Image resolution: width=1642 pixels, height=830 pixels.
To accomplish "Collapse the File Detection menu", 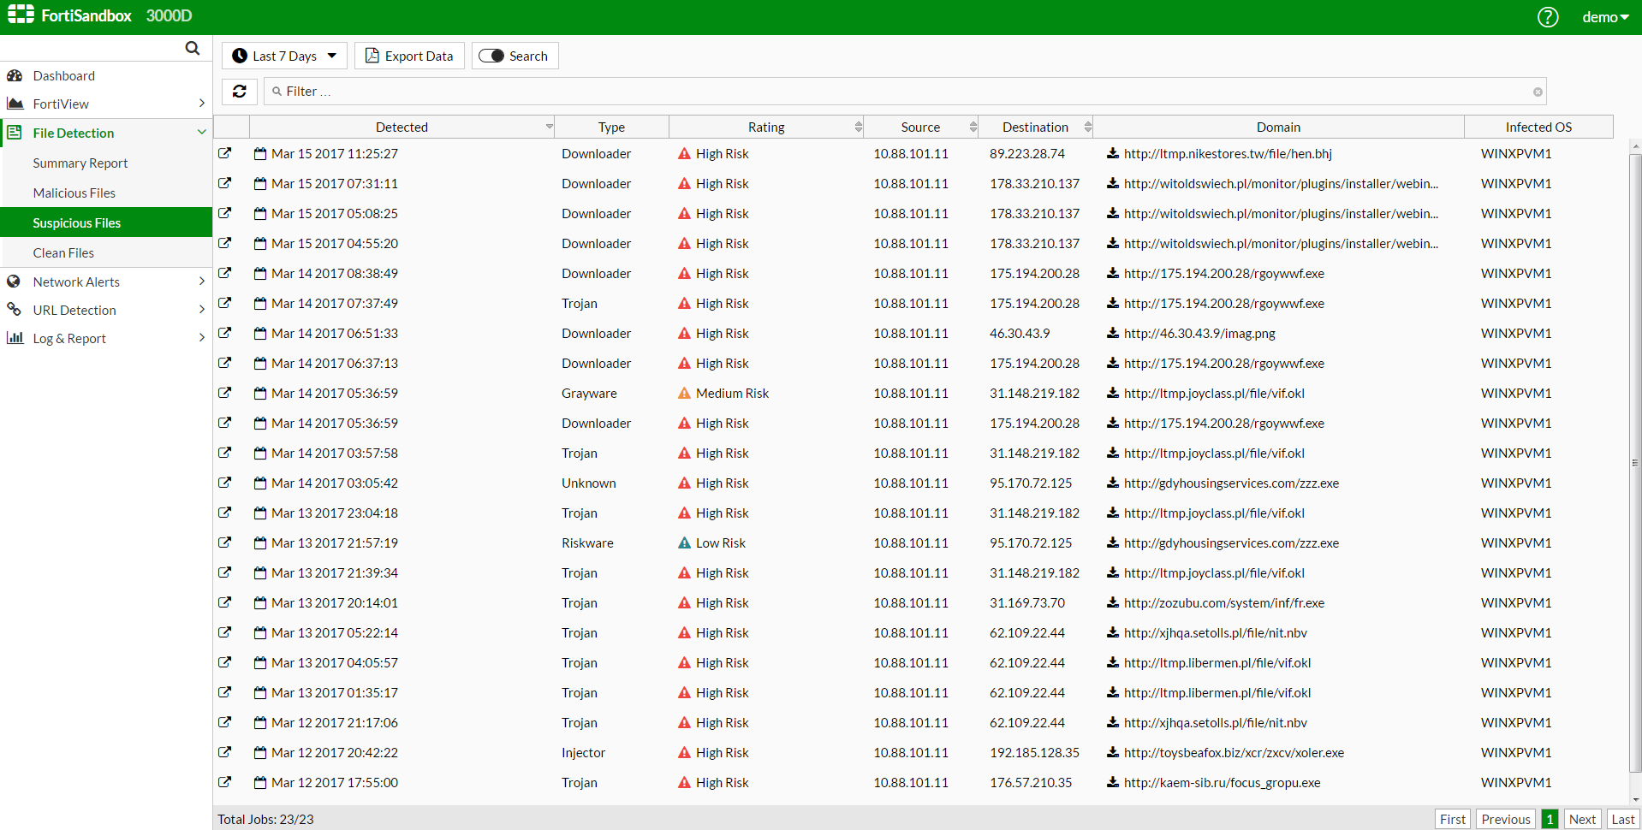I will pyautogui.click(x=202, y=133).
